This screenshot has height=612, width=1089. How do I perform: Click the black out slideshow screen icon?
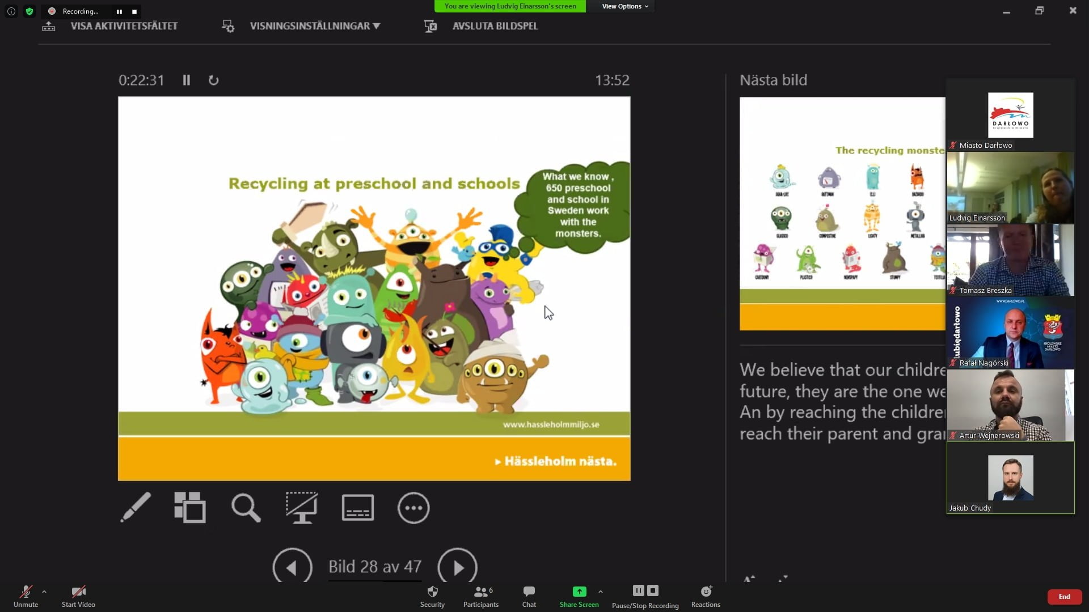[301, 507]
